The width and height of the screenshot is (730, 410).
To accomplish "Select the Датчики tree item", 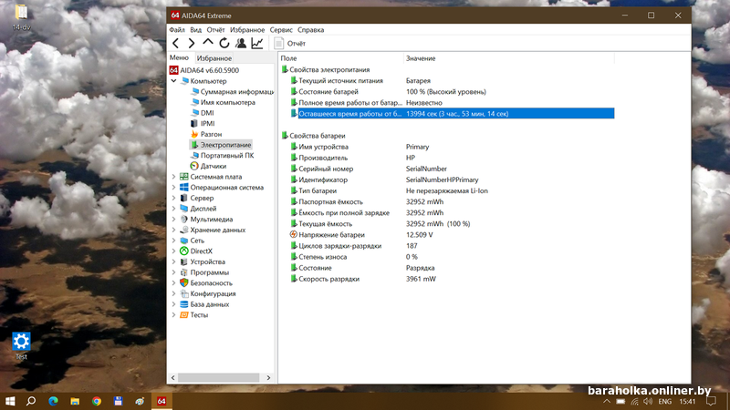I will (214, 166).
